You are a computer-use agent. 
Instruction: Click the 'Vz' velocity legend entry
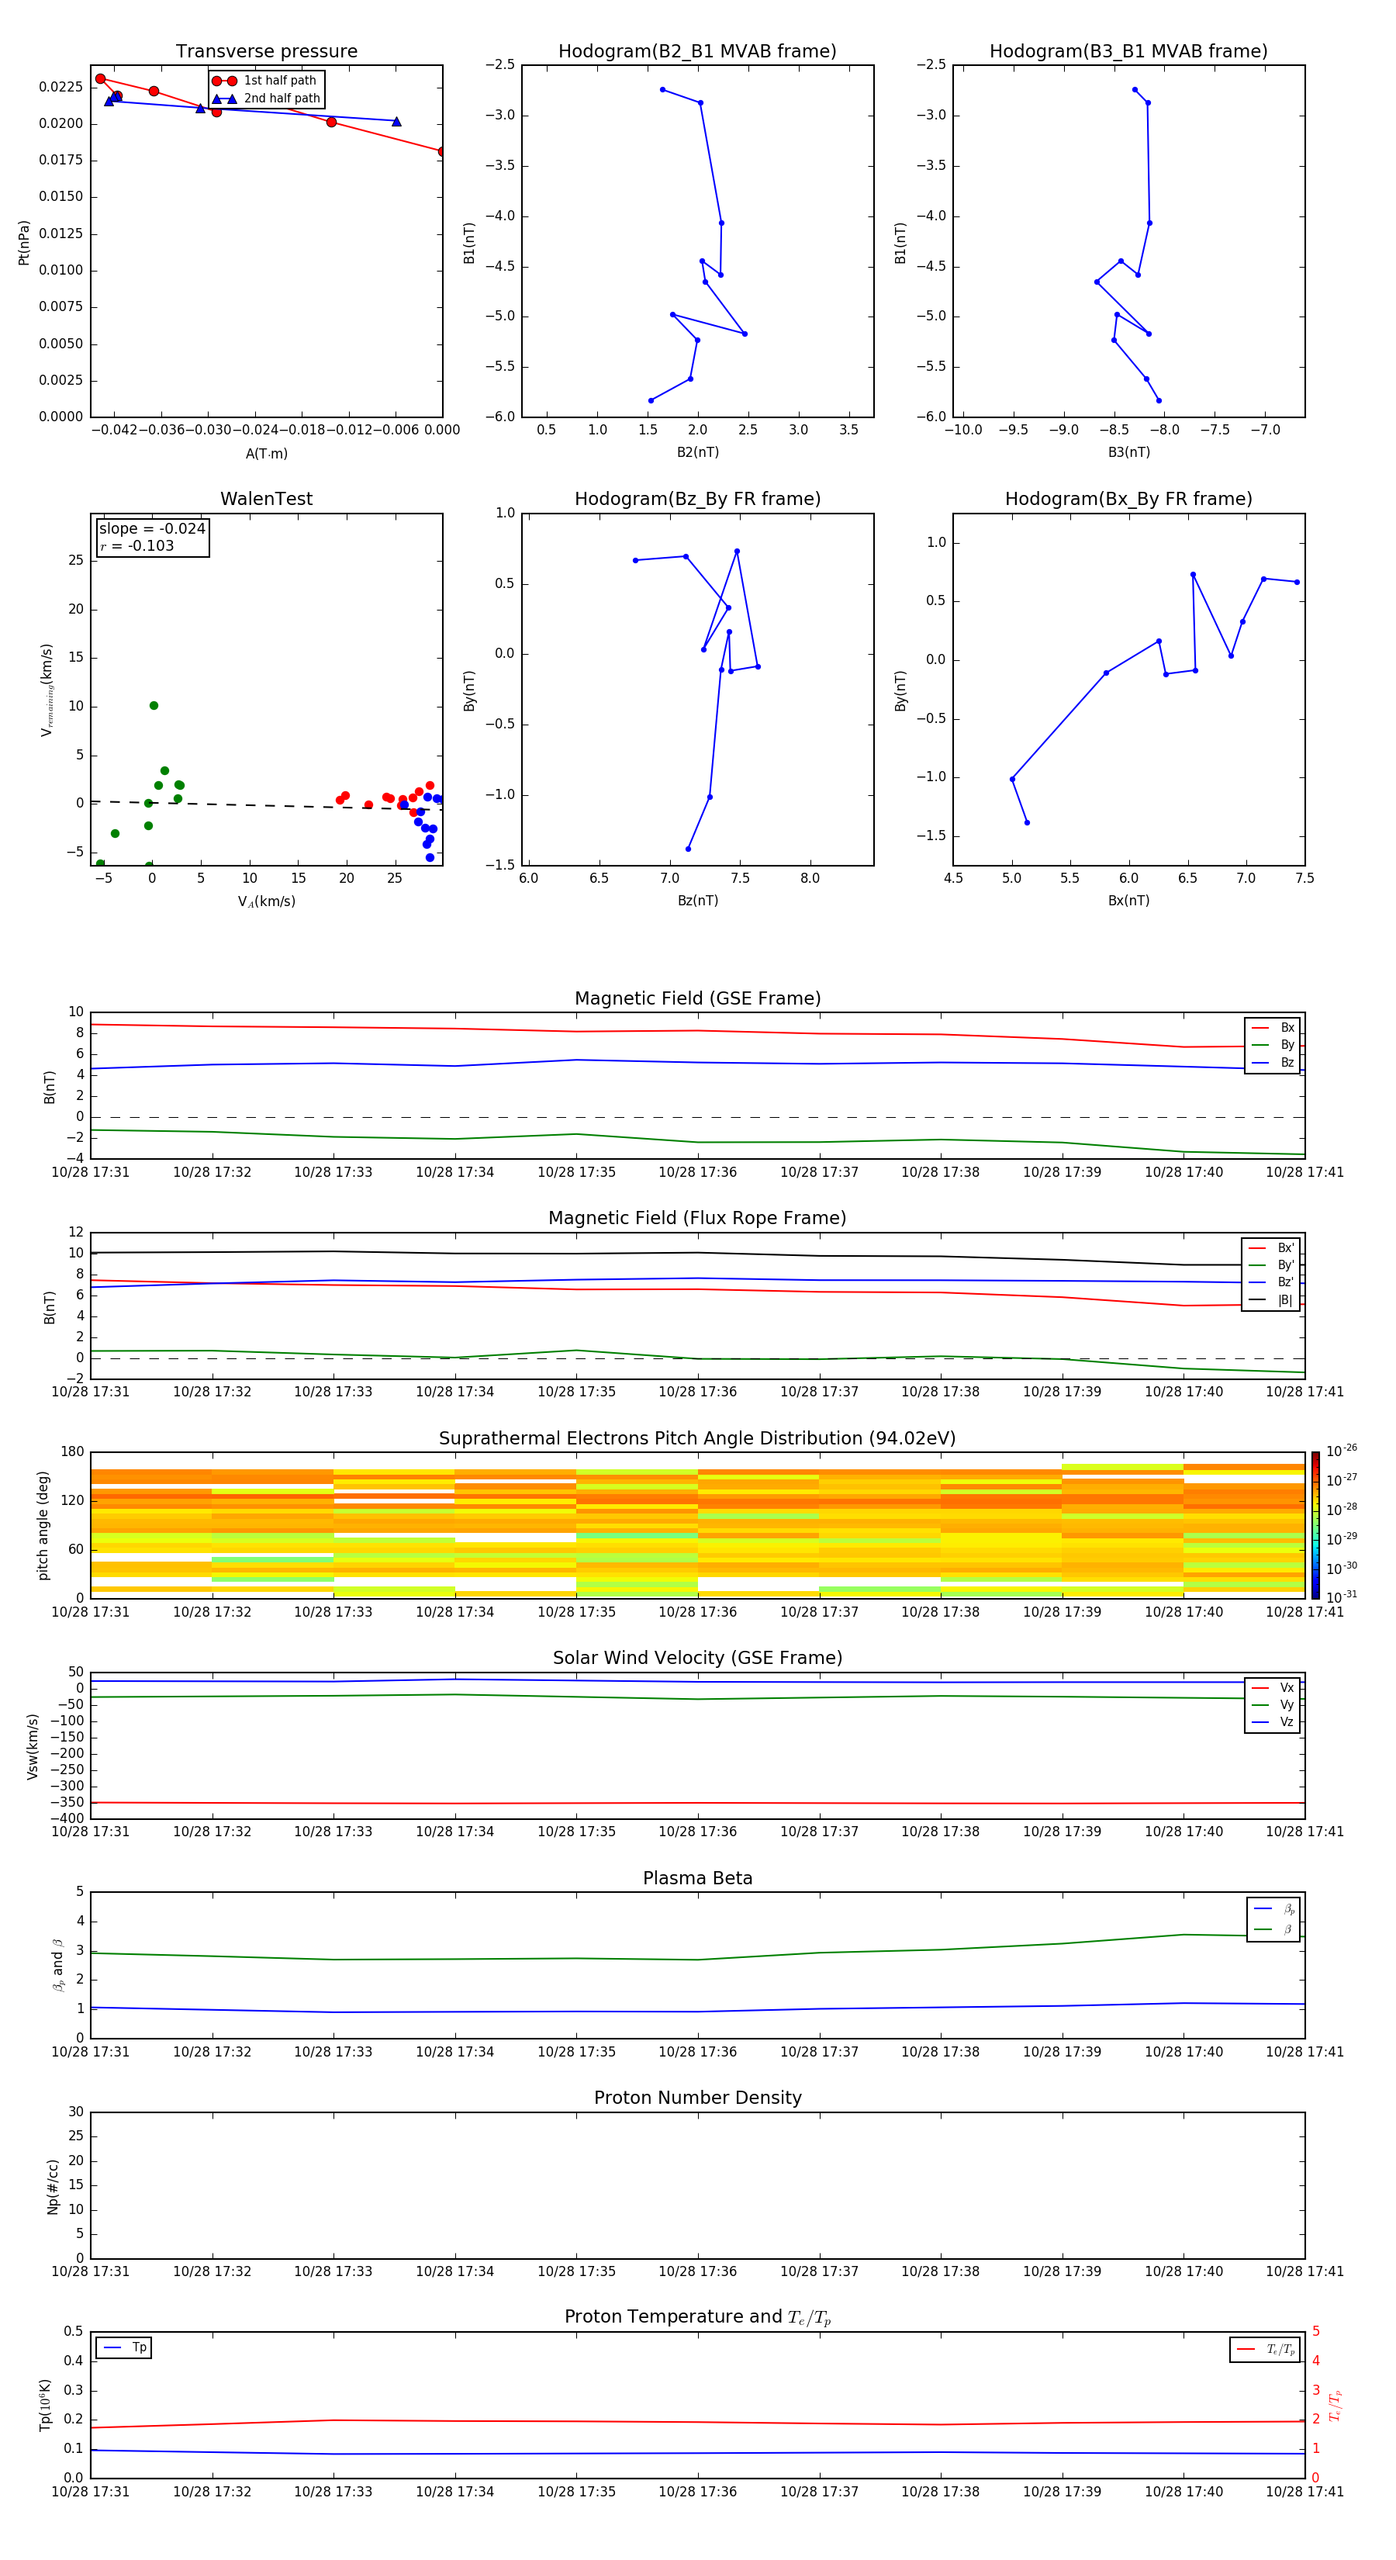pos(1273,1722)
